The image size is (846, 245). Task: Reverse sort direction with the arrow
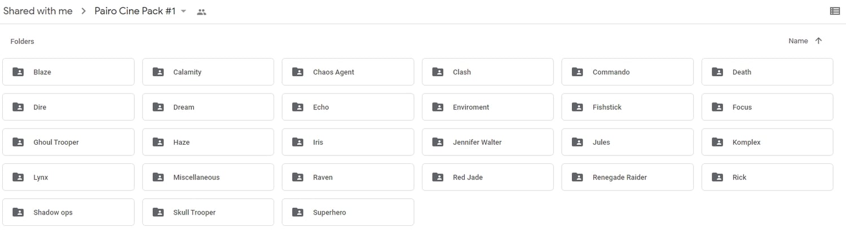(819, 41)
